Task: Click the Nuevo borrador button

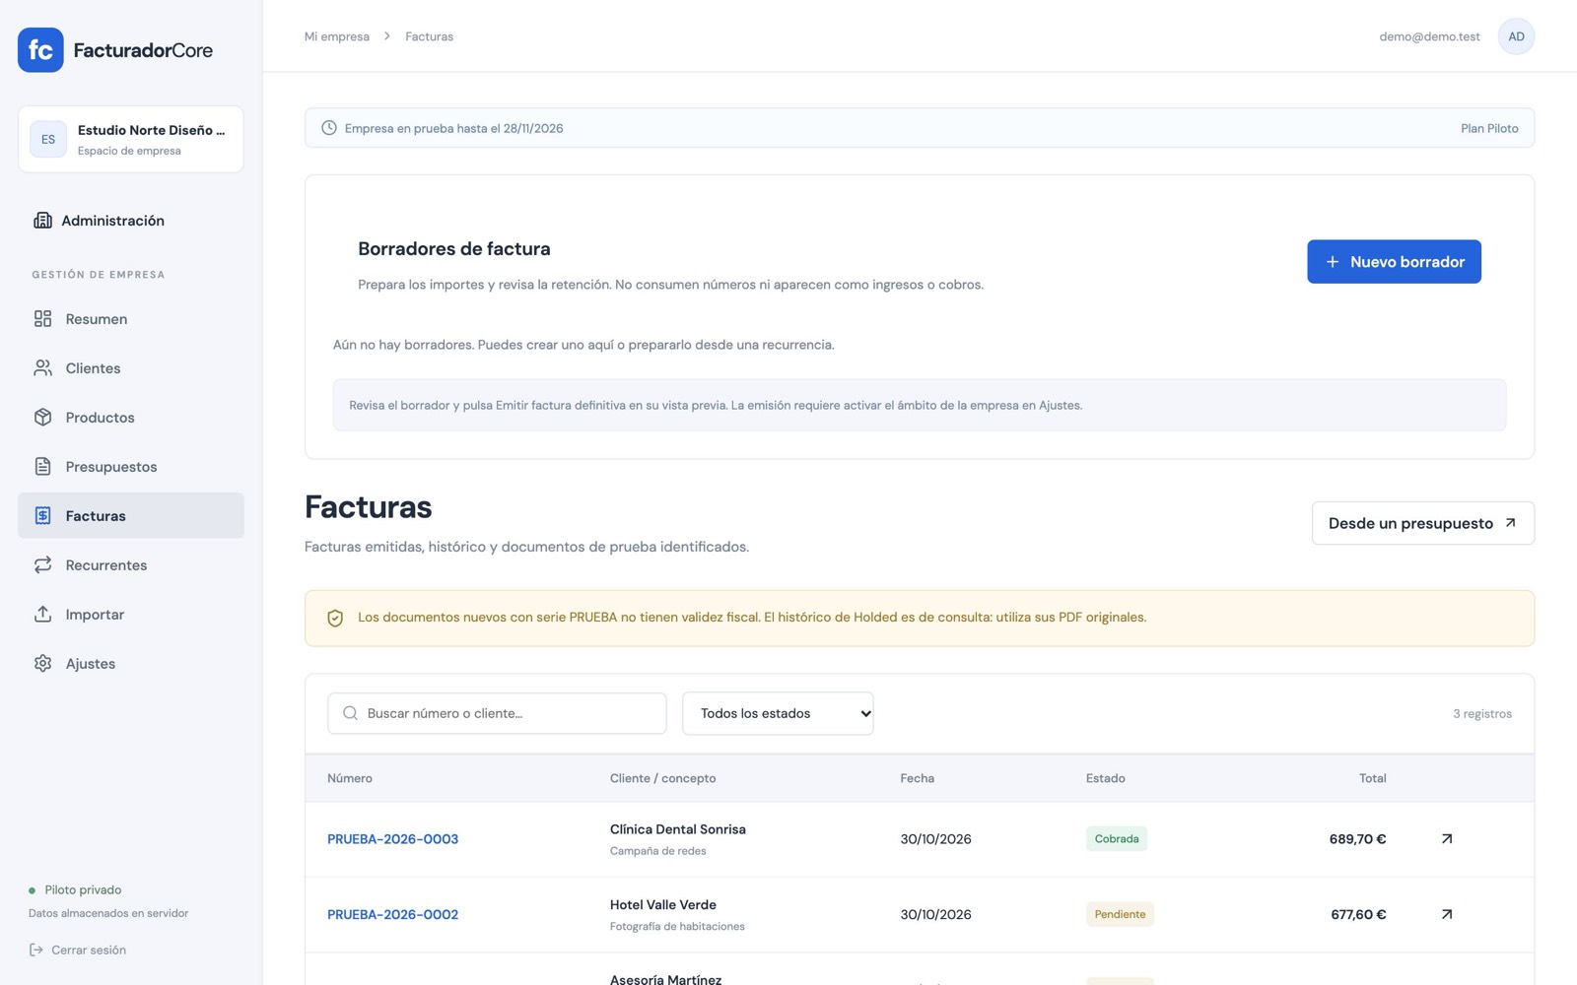Action: pos(1394,261)
